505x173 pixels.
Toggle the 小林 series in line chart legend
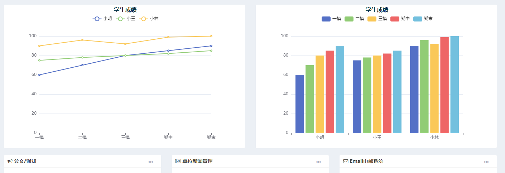coord(149,19)
